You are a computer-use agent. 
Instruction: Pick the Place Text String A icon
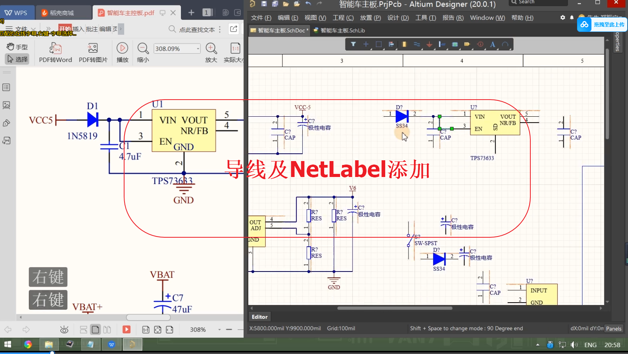[493, 44]
